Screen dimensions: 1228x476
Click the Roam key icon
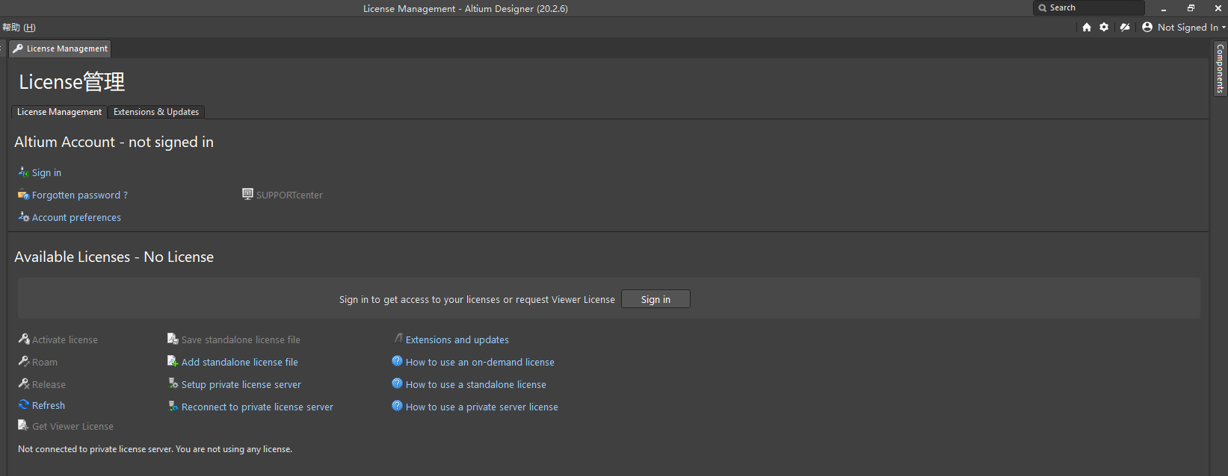pos(24,361)
